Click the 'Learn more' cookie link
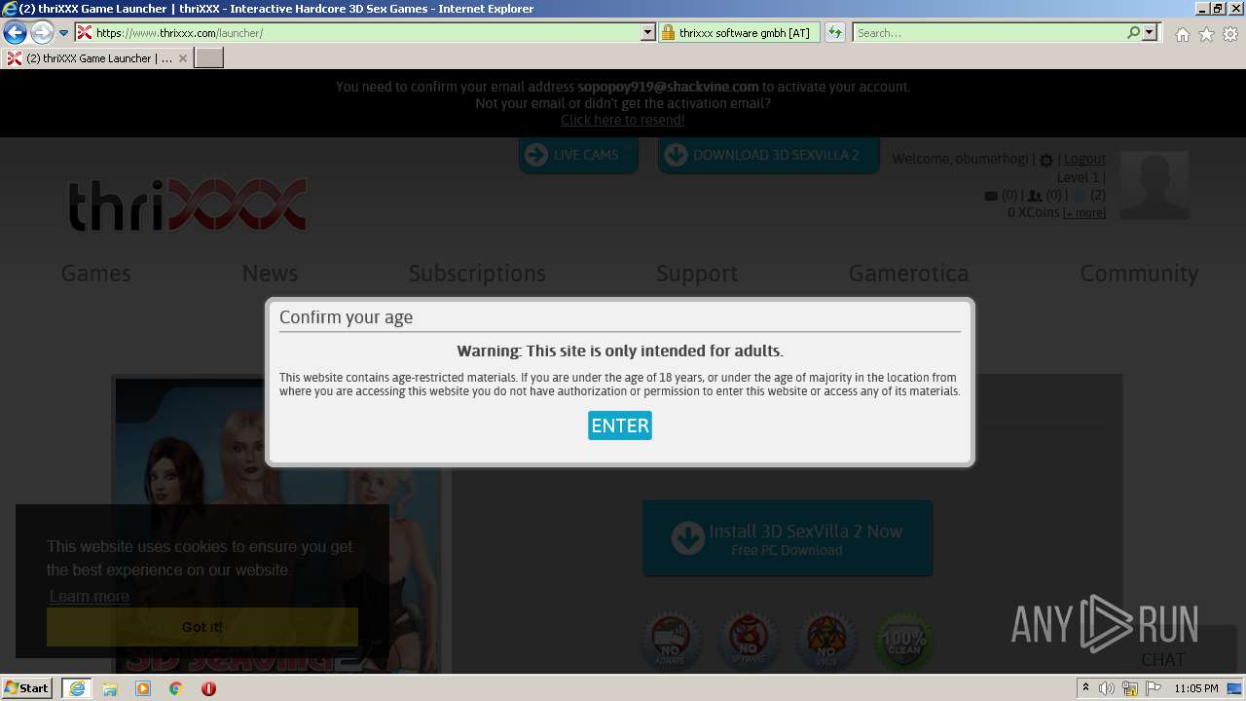Image resolution: width=1246 pixels, height=701 pixels. pyautogui.click(x=90, y=597)
